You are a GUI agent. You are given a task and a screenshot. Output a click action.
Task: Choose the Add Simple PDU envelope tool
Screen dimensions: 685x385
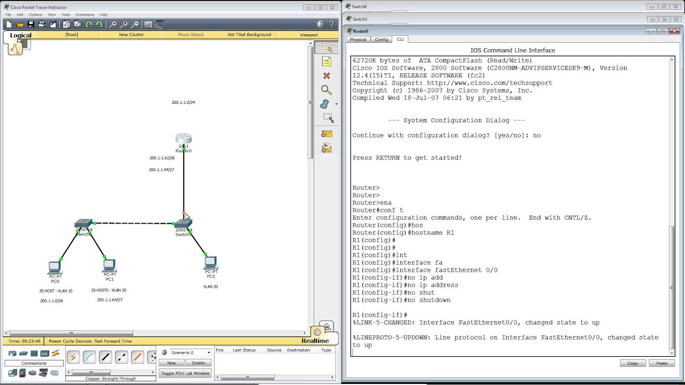click(326, 134)
